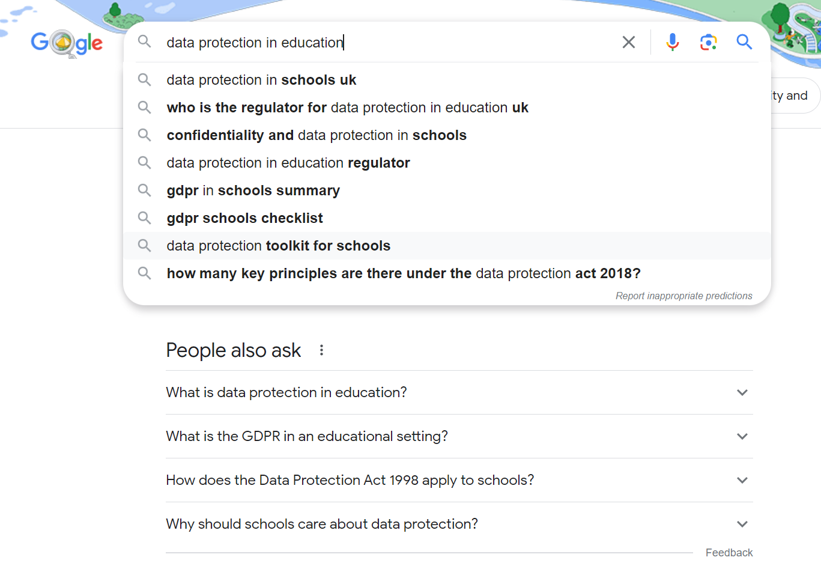Select 'data protection toolkit for schools' suggestion
The image size is (821, 584).
[x=278, y=246]
